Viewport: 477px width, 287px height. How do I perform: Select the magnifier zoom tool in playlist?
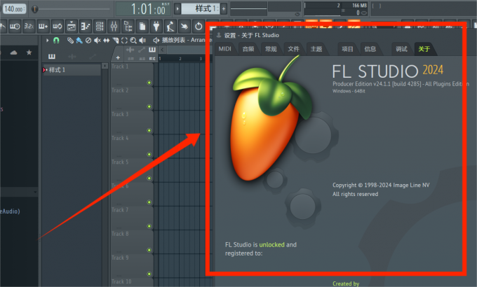click(133, 40)
